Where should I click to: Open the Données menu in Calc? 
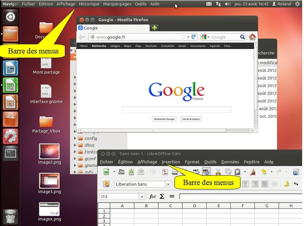click(230, 162)
